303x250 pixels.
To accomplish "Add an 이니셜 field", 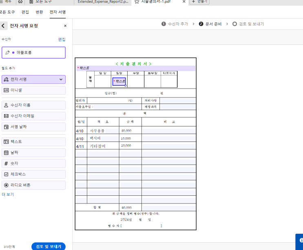I will coord(33,90).
